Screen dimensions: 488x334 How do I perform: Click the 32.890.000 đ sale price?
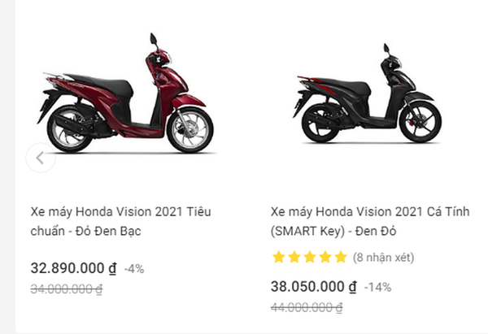point(73,268)
